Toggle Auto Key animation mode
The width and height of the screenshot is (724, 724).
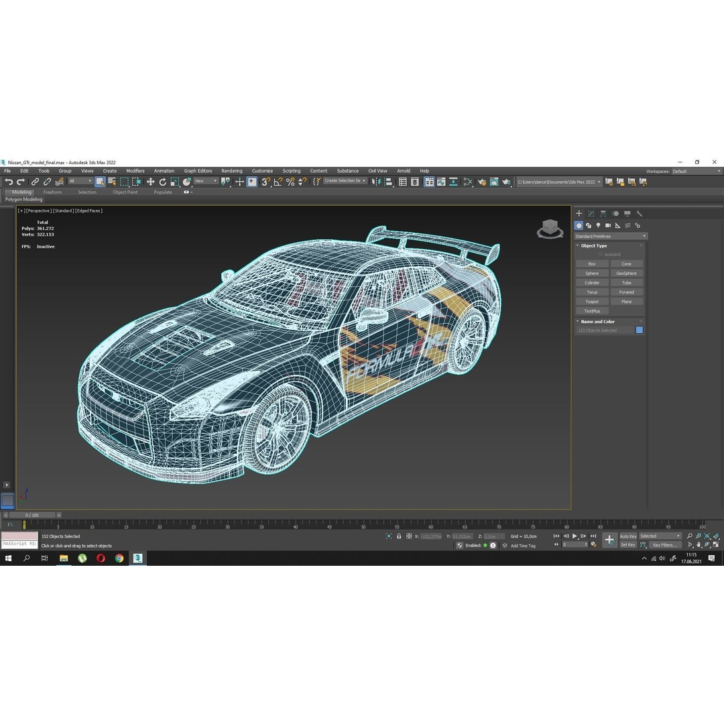coord(628,536)
